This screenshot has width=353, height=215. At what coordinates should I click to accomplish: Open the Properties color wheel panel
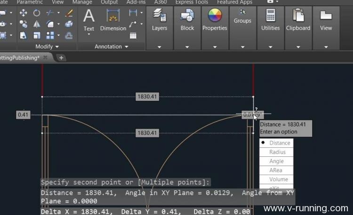(215, 17)
